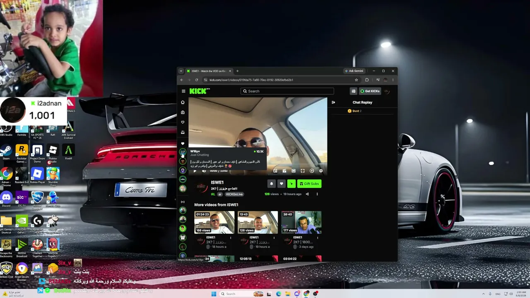Open Discord desktop shortcut

pyautogui.click(x=6, y=199)
